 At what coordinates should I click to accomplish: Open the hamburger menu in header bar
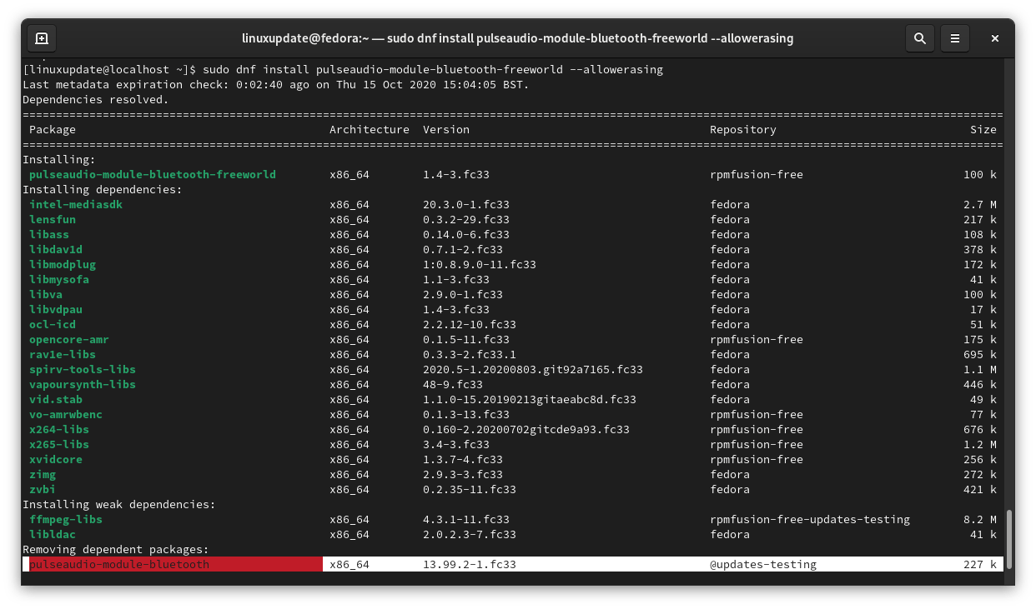point(955,38)
